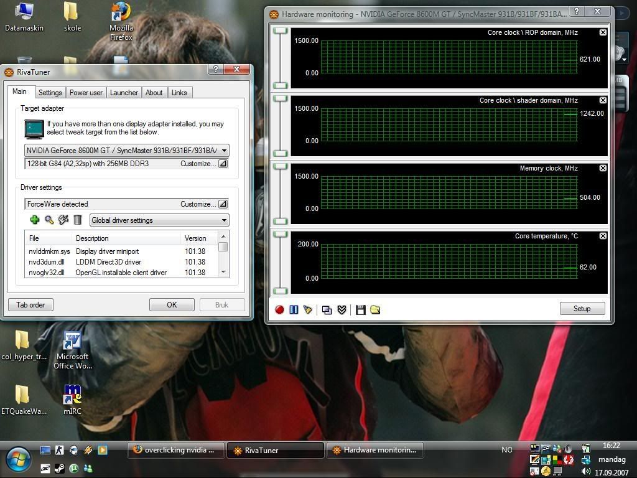Open the Links tab
This screenshot has width=637, height=478.
coord(179,93)
